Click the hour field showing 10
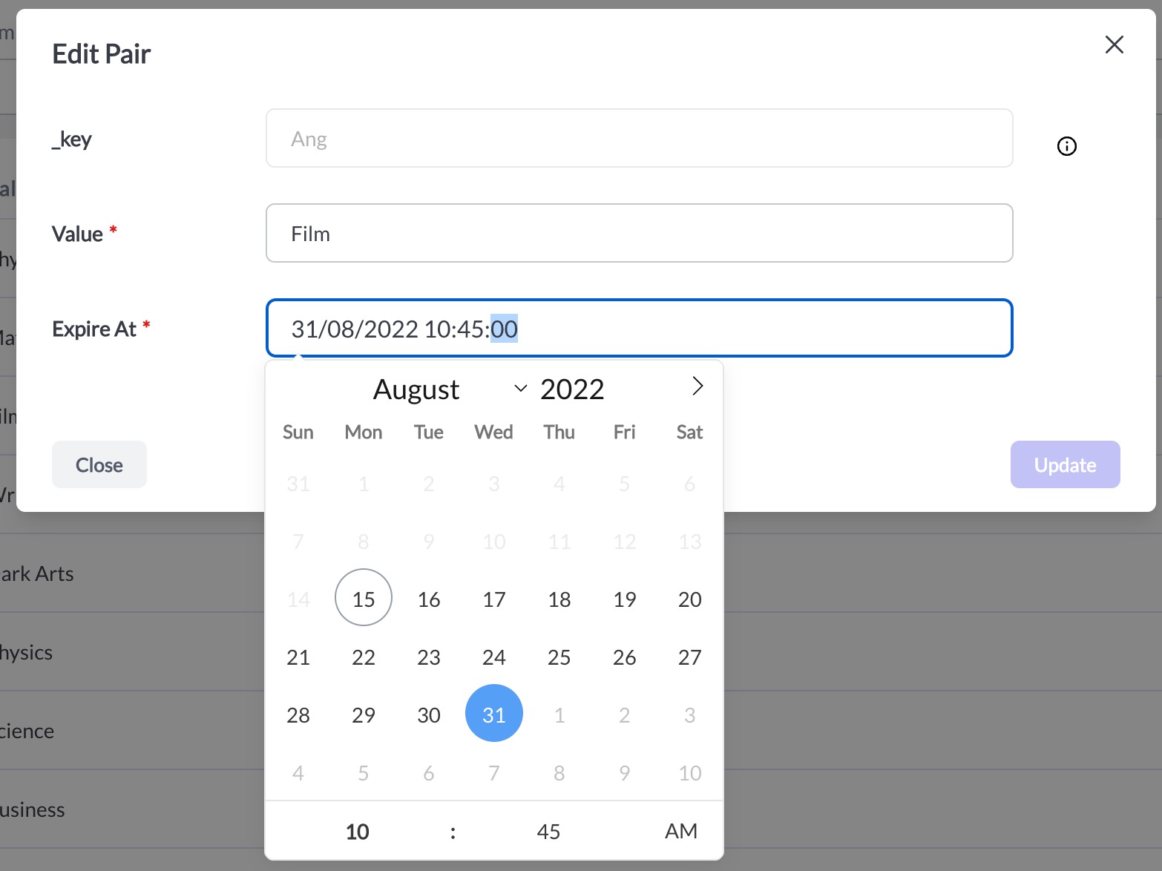The width and height of the screenshot is (1162, 871). 358,831
